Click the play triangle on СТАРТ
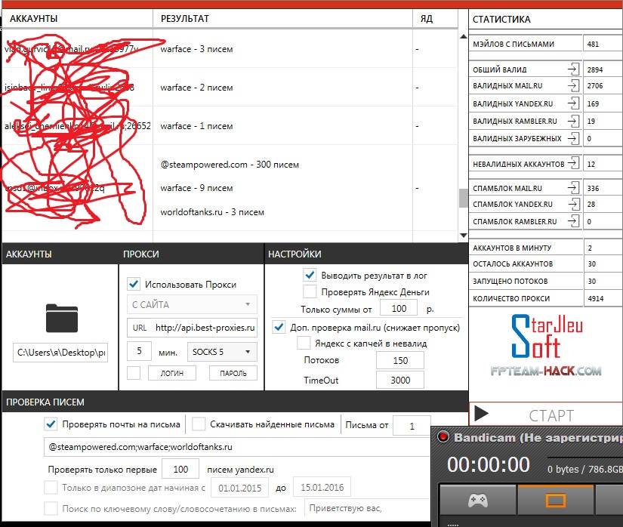 pyautogui.click(x=482, y=414)
